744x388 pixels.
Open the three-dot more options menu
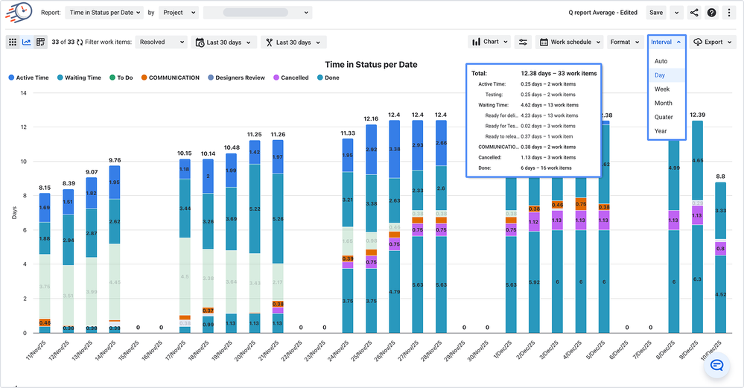(x=728, y=13)
